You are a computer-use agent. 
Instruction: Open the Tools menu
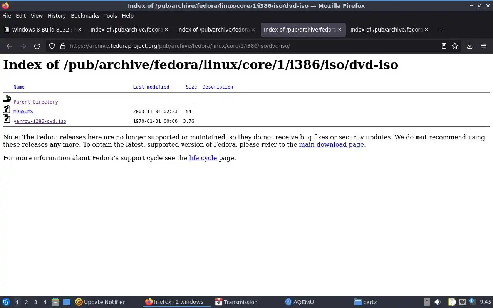111,16
